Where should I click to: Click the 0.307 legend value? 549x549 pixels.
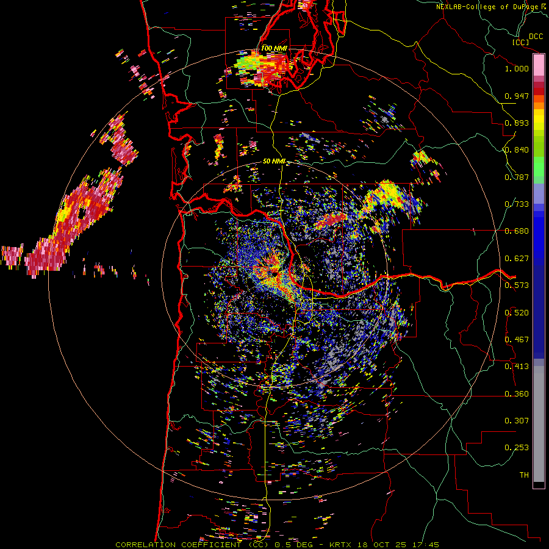point(517,421)
